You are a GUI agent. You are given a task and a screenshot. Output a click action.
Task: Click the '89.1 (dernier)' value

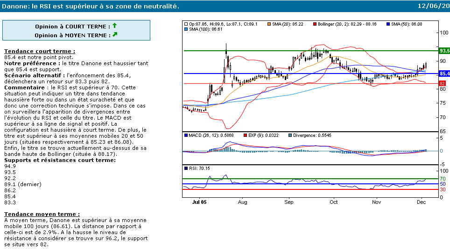click(23, 184)
